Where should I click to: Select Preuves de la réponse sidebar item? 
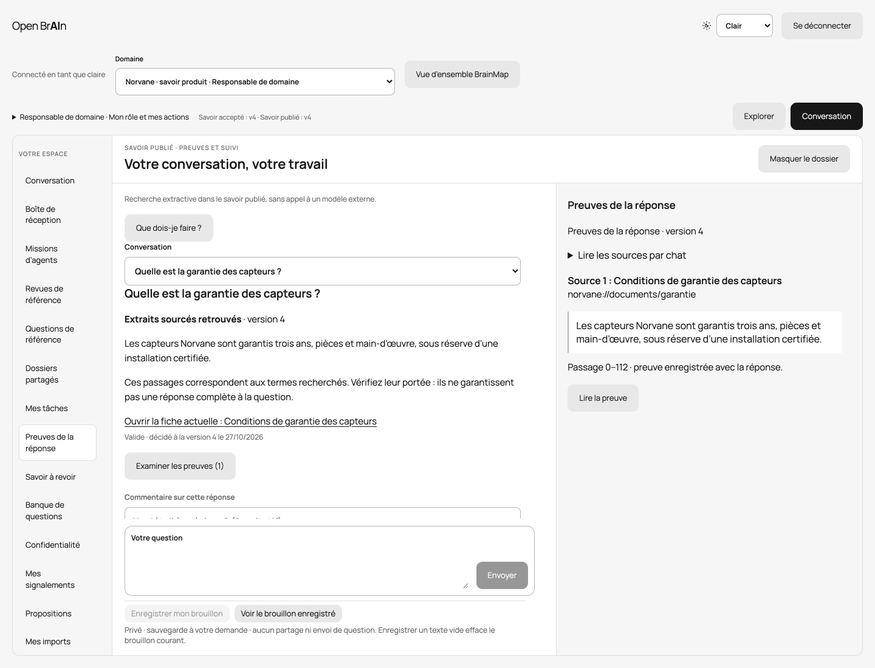tap(58, 443)
